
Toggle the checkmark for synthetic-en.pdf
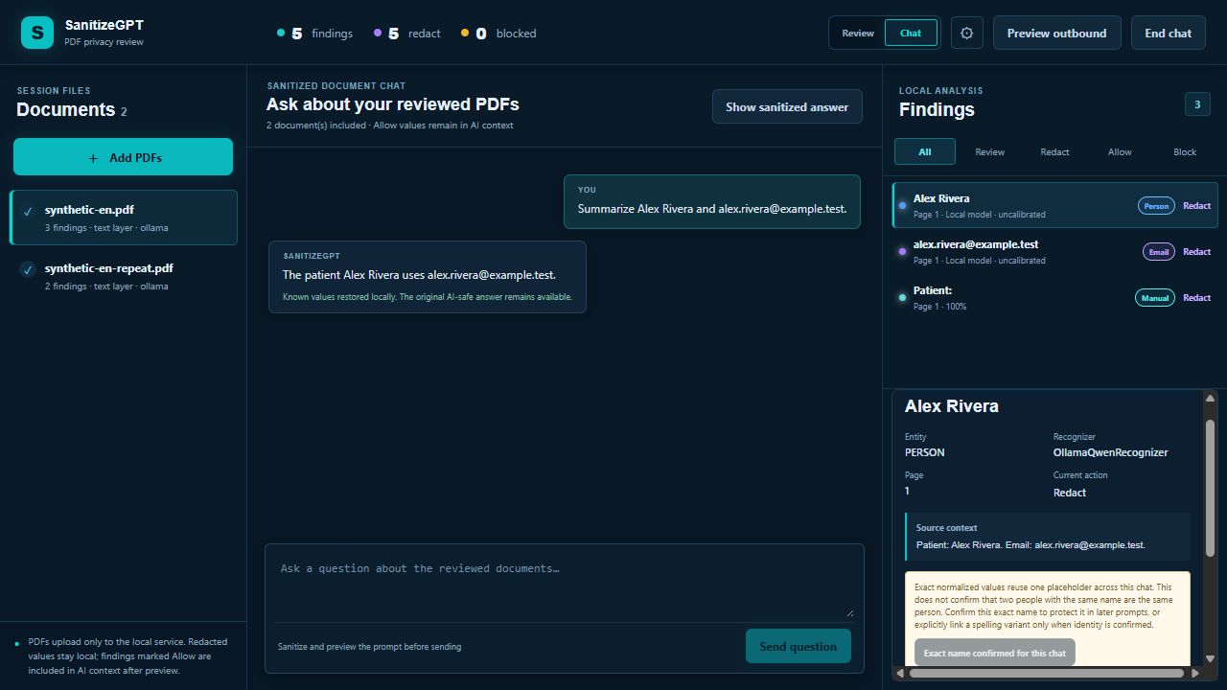[28, 212]
